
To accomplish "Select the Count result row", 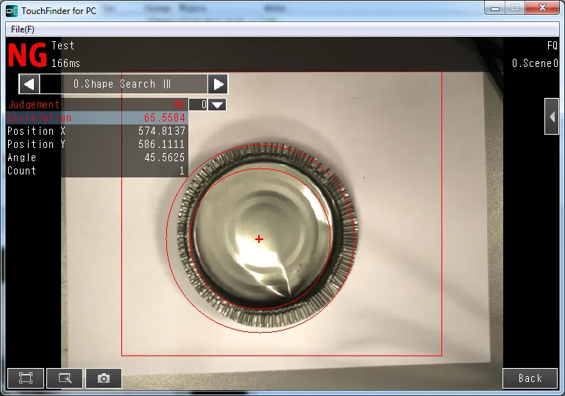I will point(96,171).
